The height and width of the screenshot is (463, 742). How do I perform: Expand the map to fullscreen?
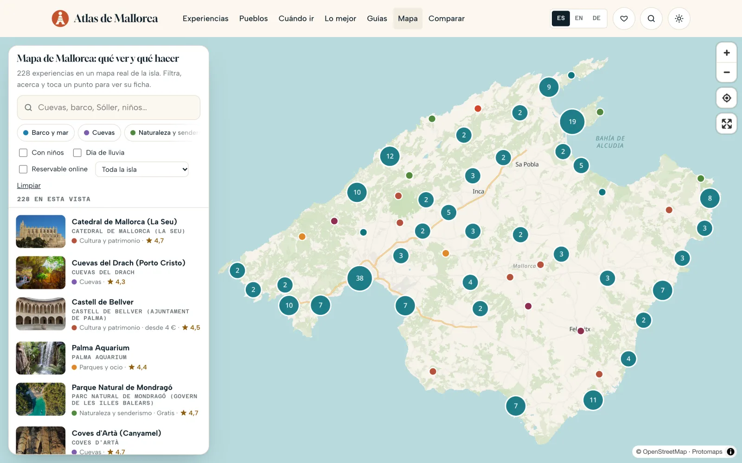click(x=727, y=124)
